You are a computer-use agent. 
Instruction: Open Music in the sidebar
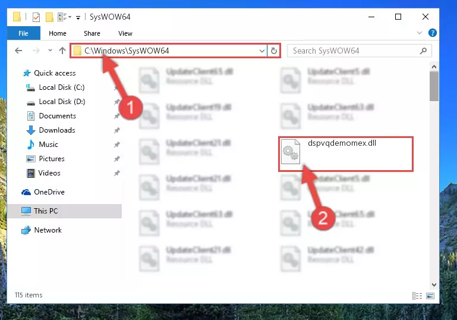click(48, 145)
